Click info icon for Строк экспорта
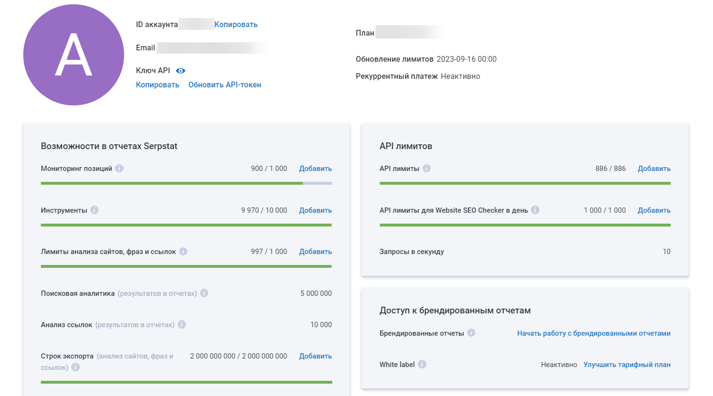This screenshot has height=396, width=713. [76, 367]
